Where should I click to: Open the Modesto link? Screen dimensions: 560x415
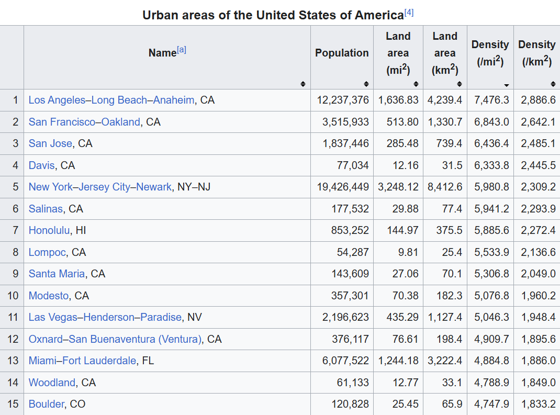pos(49,296)
